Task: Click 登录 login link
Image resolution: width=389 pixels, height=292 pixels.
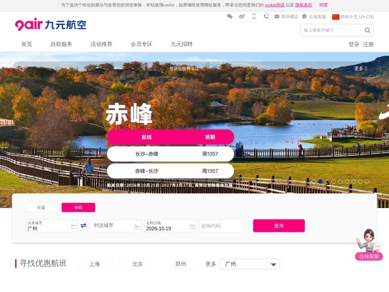Action: (354, 44)
